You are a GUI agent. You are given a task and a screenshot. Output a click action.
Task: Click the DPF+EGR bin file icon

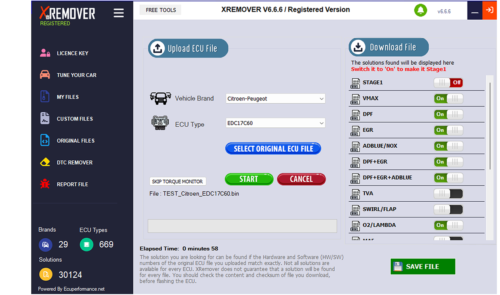tap(355, 163)
